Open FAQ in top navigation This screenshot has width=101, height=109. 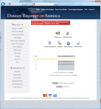click(86, 10)
